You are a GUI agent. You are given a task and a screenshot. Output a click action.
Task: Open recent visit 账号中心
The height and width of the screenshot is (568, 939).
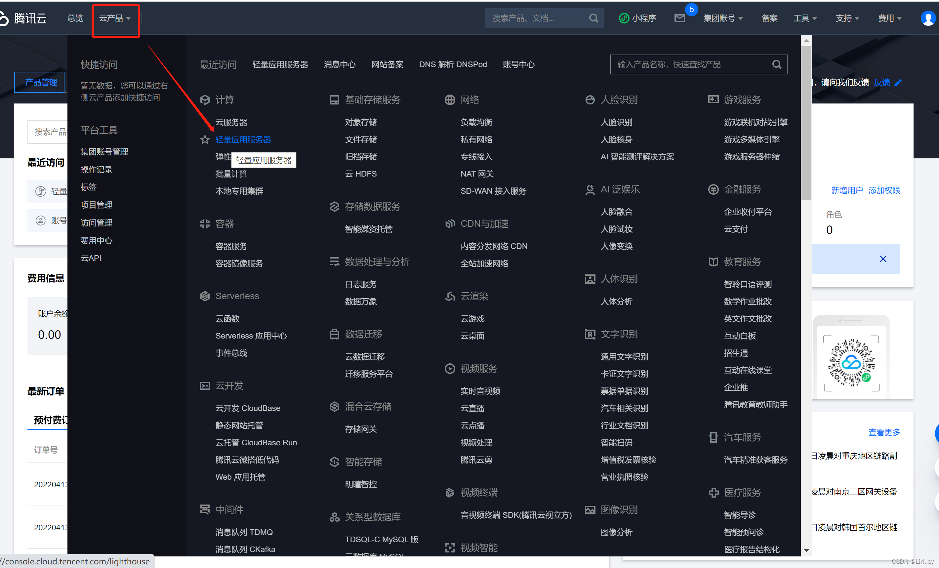click(518, 64)
